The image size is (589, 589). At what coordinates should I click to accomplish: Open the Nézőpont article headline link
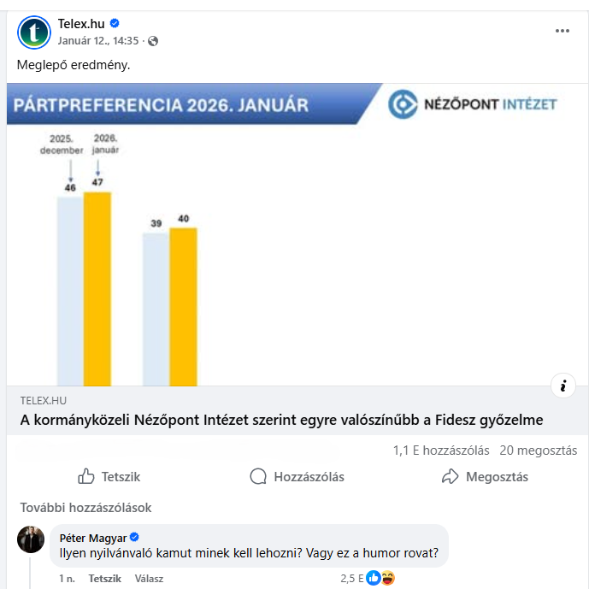[x=281, y=421]
